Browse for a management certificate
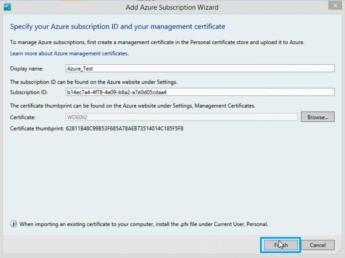This screenshot has width=345, height=258. 318,117
